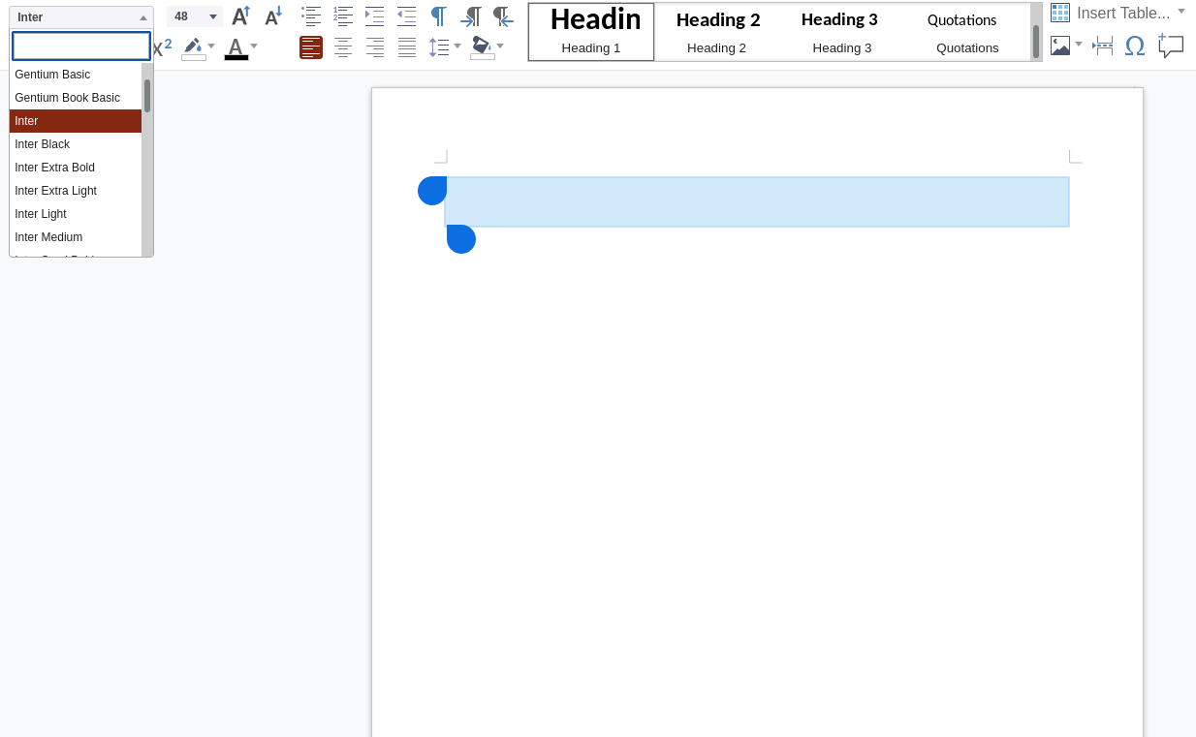Screen dimensions: 1196x737
Task: Increase the paragraph indent
Action: [373, 16]
